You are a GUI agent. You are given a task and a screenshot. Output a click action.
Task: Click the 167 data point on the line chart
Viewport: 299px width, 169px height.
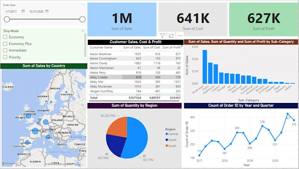pyautogui.click(x=224, y=149)
